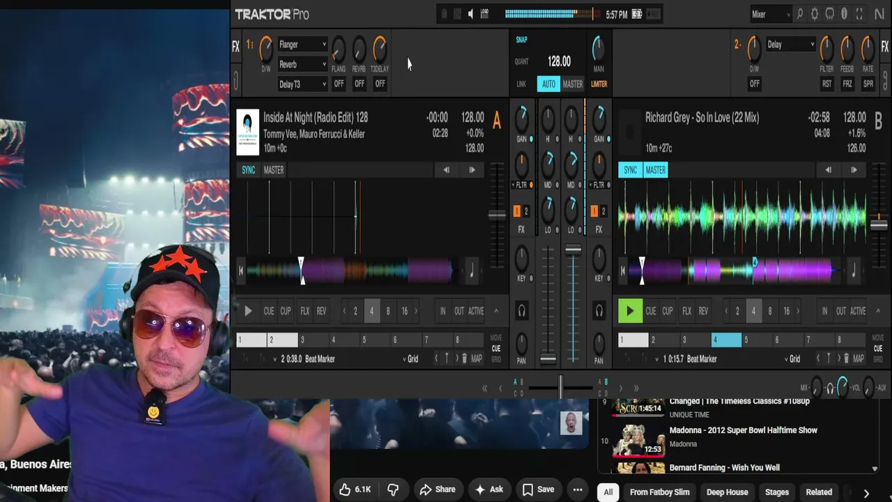The image size is (892, 502).
Task: Play Deck A
Action: coord(248,311)
